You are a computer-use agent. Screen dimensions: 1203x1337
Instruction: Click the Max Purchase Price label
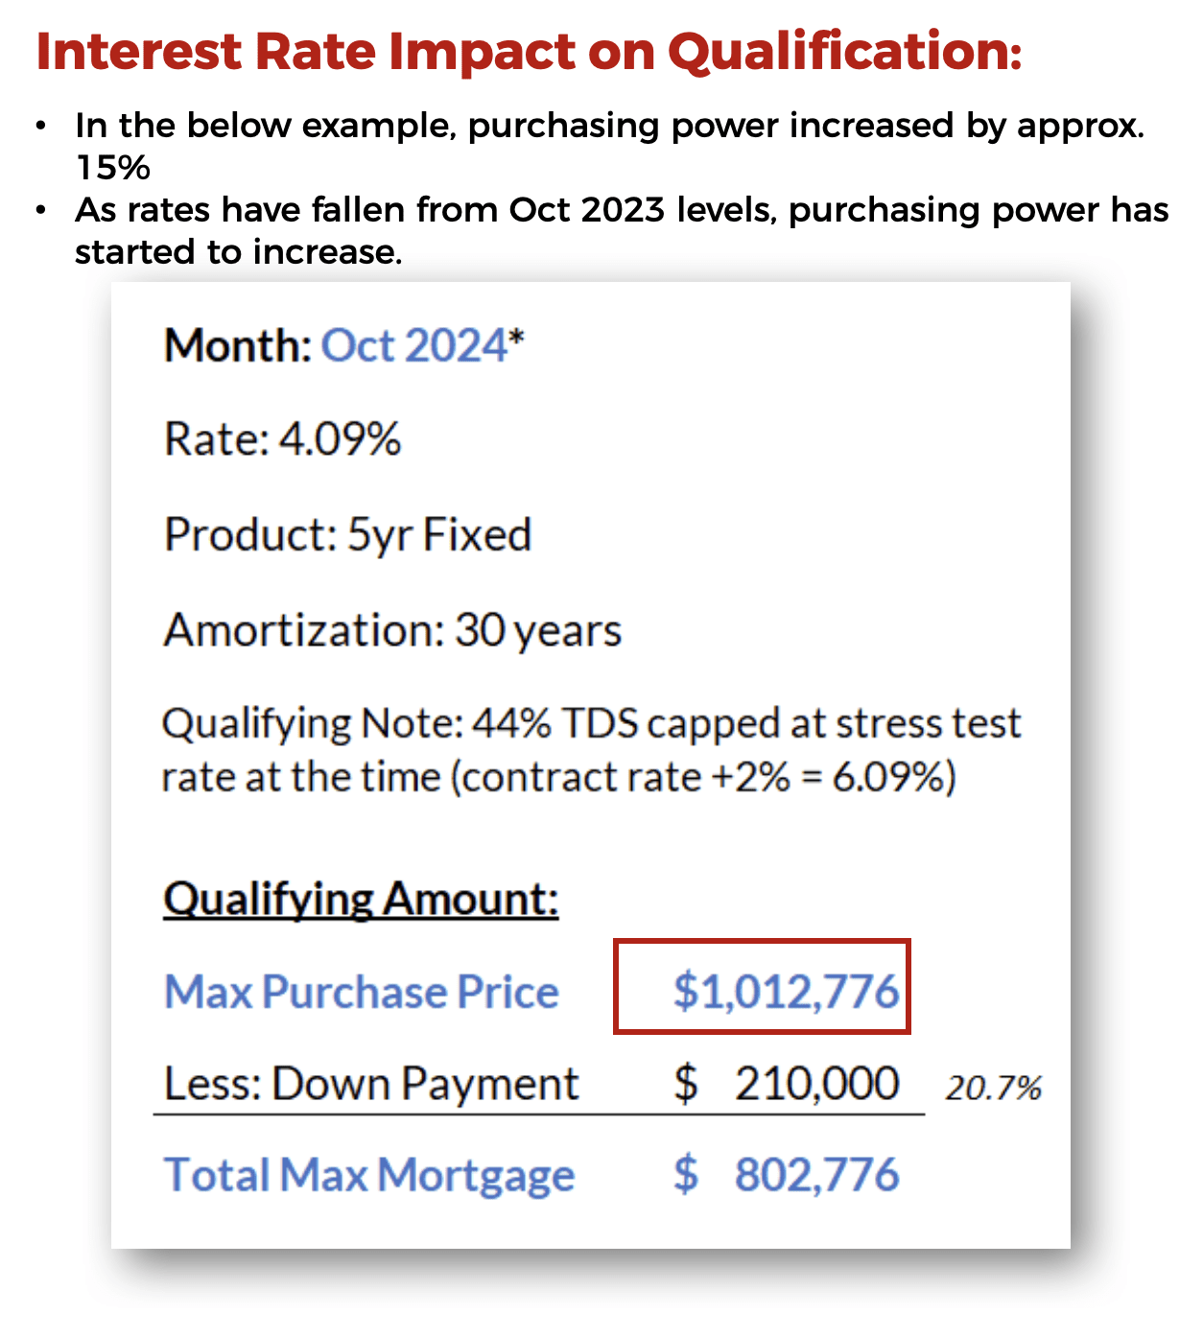pyautogui.click(x=362, y=992)
